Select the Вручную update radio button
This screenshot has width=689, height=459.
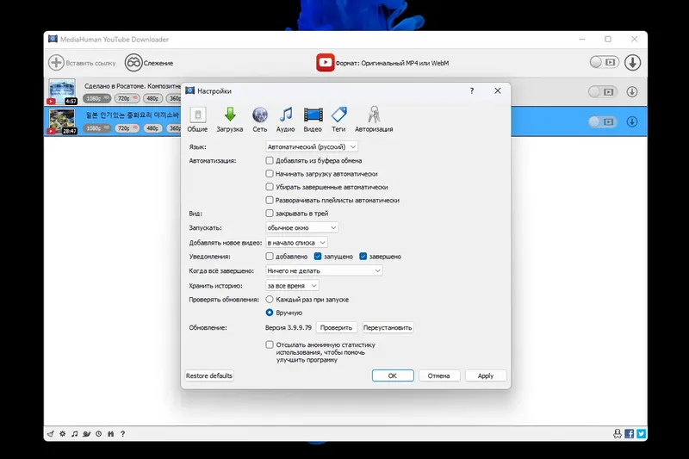[x=270, y=313]
